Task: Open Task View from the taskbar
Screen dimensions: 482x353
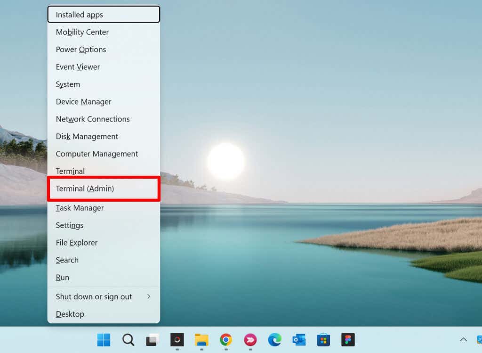Action: 153,339
